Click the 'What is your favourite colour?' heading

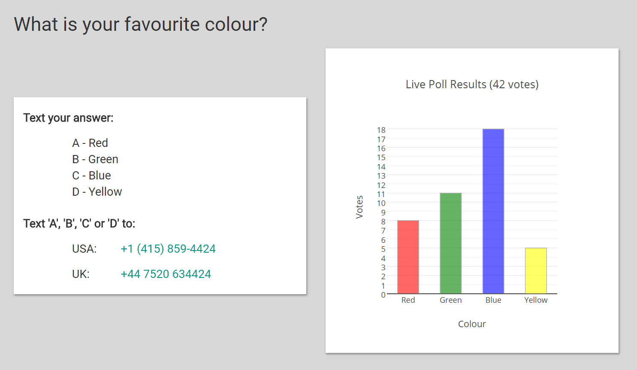[x=141, y=24]
